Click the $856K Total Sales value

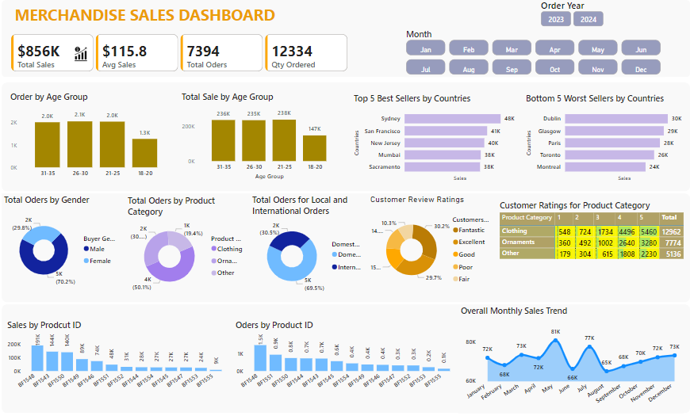(x=39, y=52)
